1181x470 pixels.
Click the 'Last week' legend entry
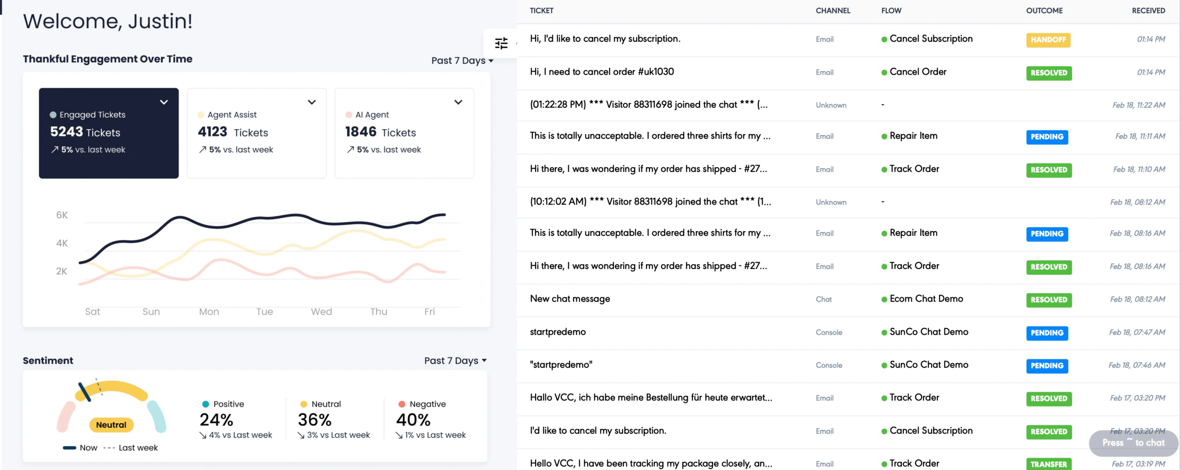coord(131,448)
